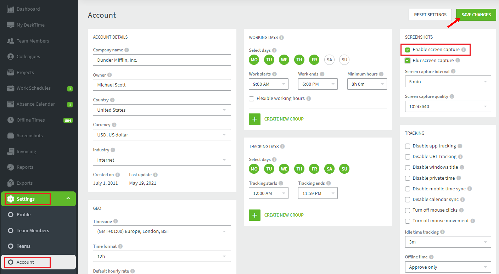The image size is (499, 274).
Task: Check Disable app tracking
Action: pyautogui.click(x=408, y=146)
